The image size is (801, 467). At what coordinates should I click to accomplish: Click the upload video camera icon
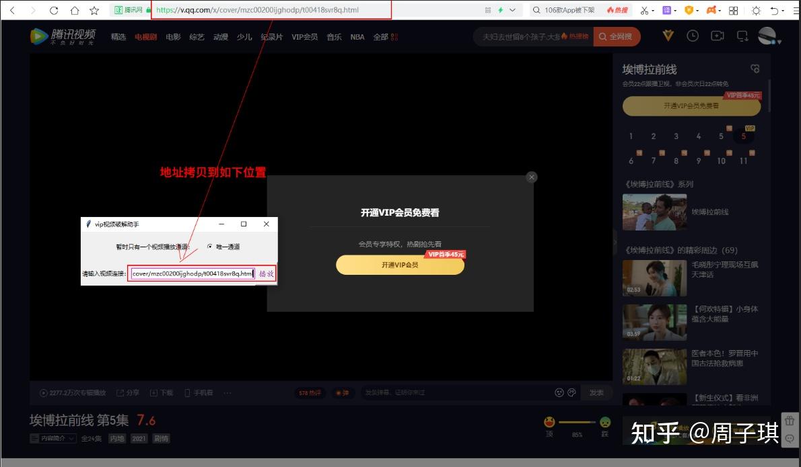tap(718, 36)
